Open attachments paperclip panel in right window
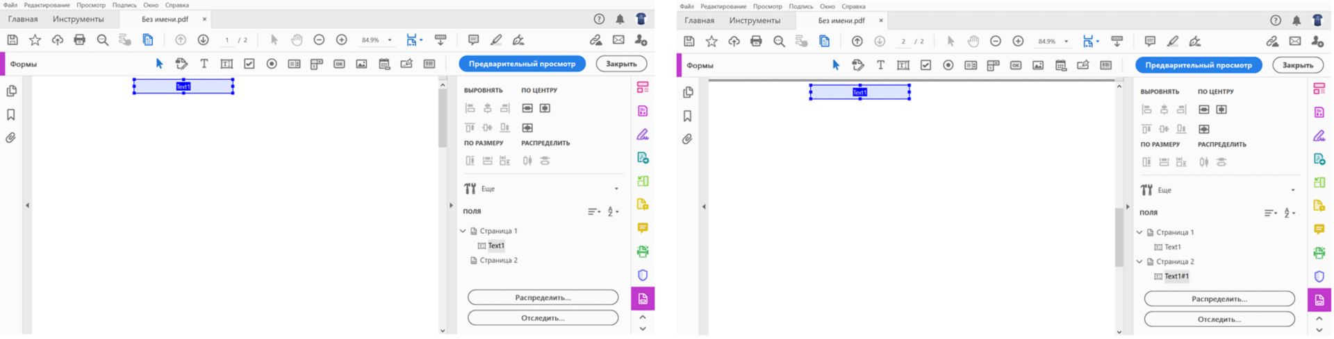This screenshot has height=339, width=1334. 687,139
